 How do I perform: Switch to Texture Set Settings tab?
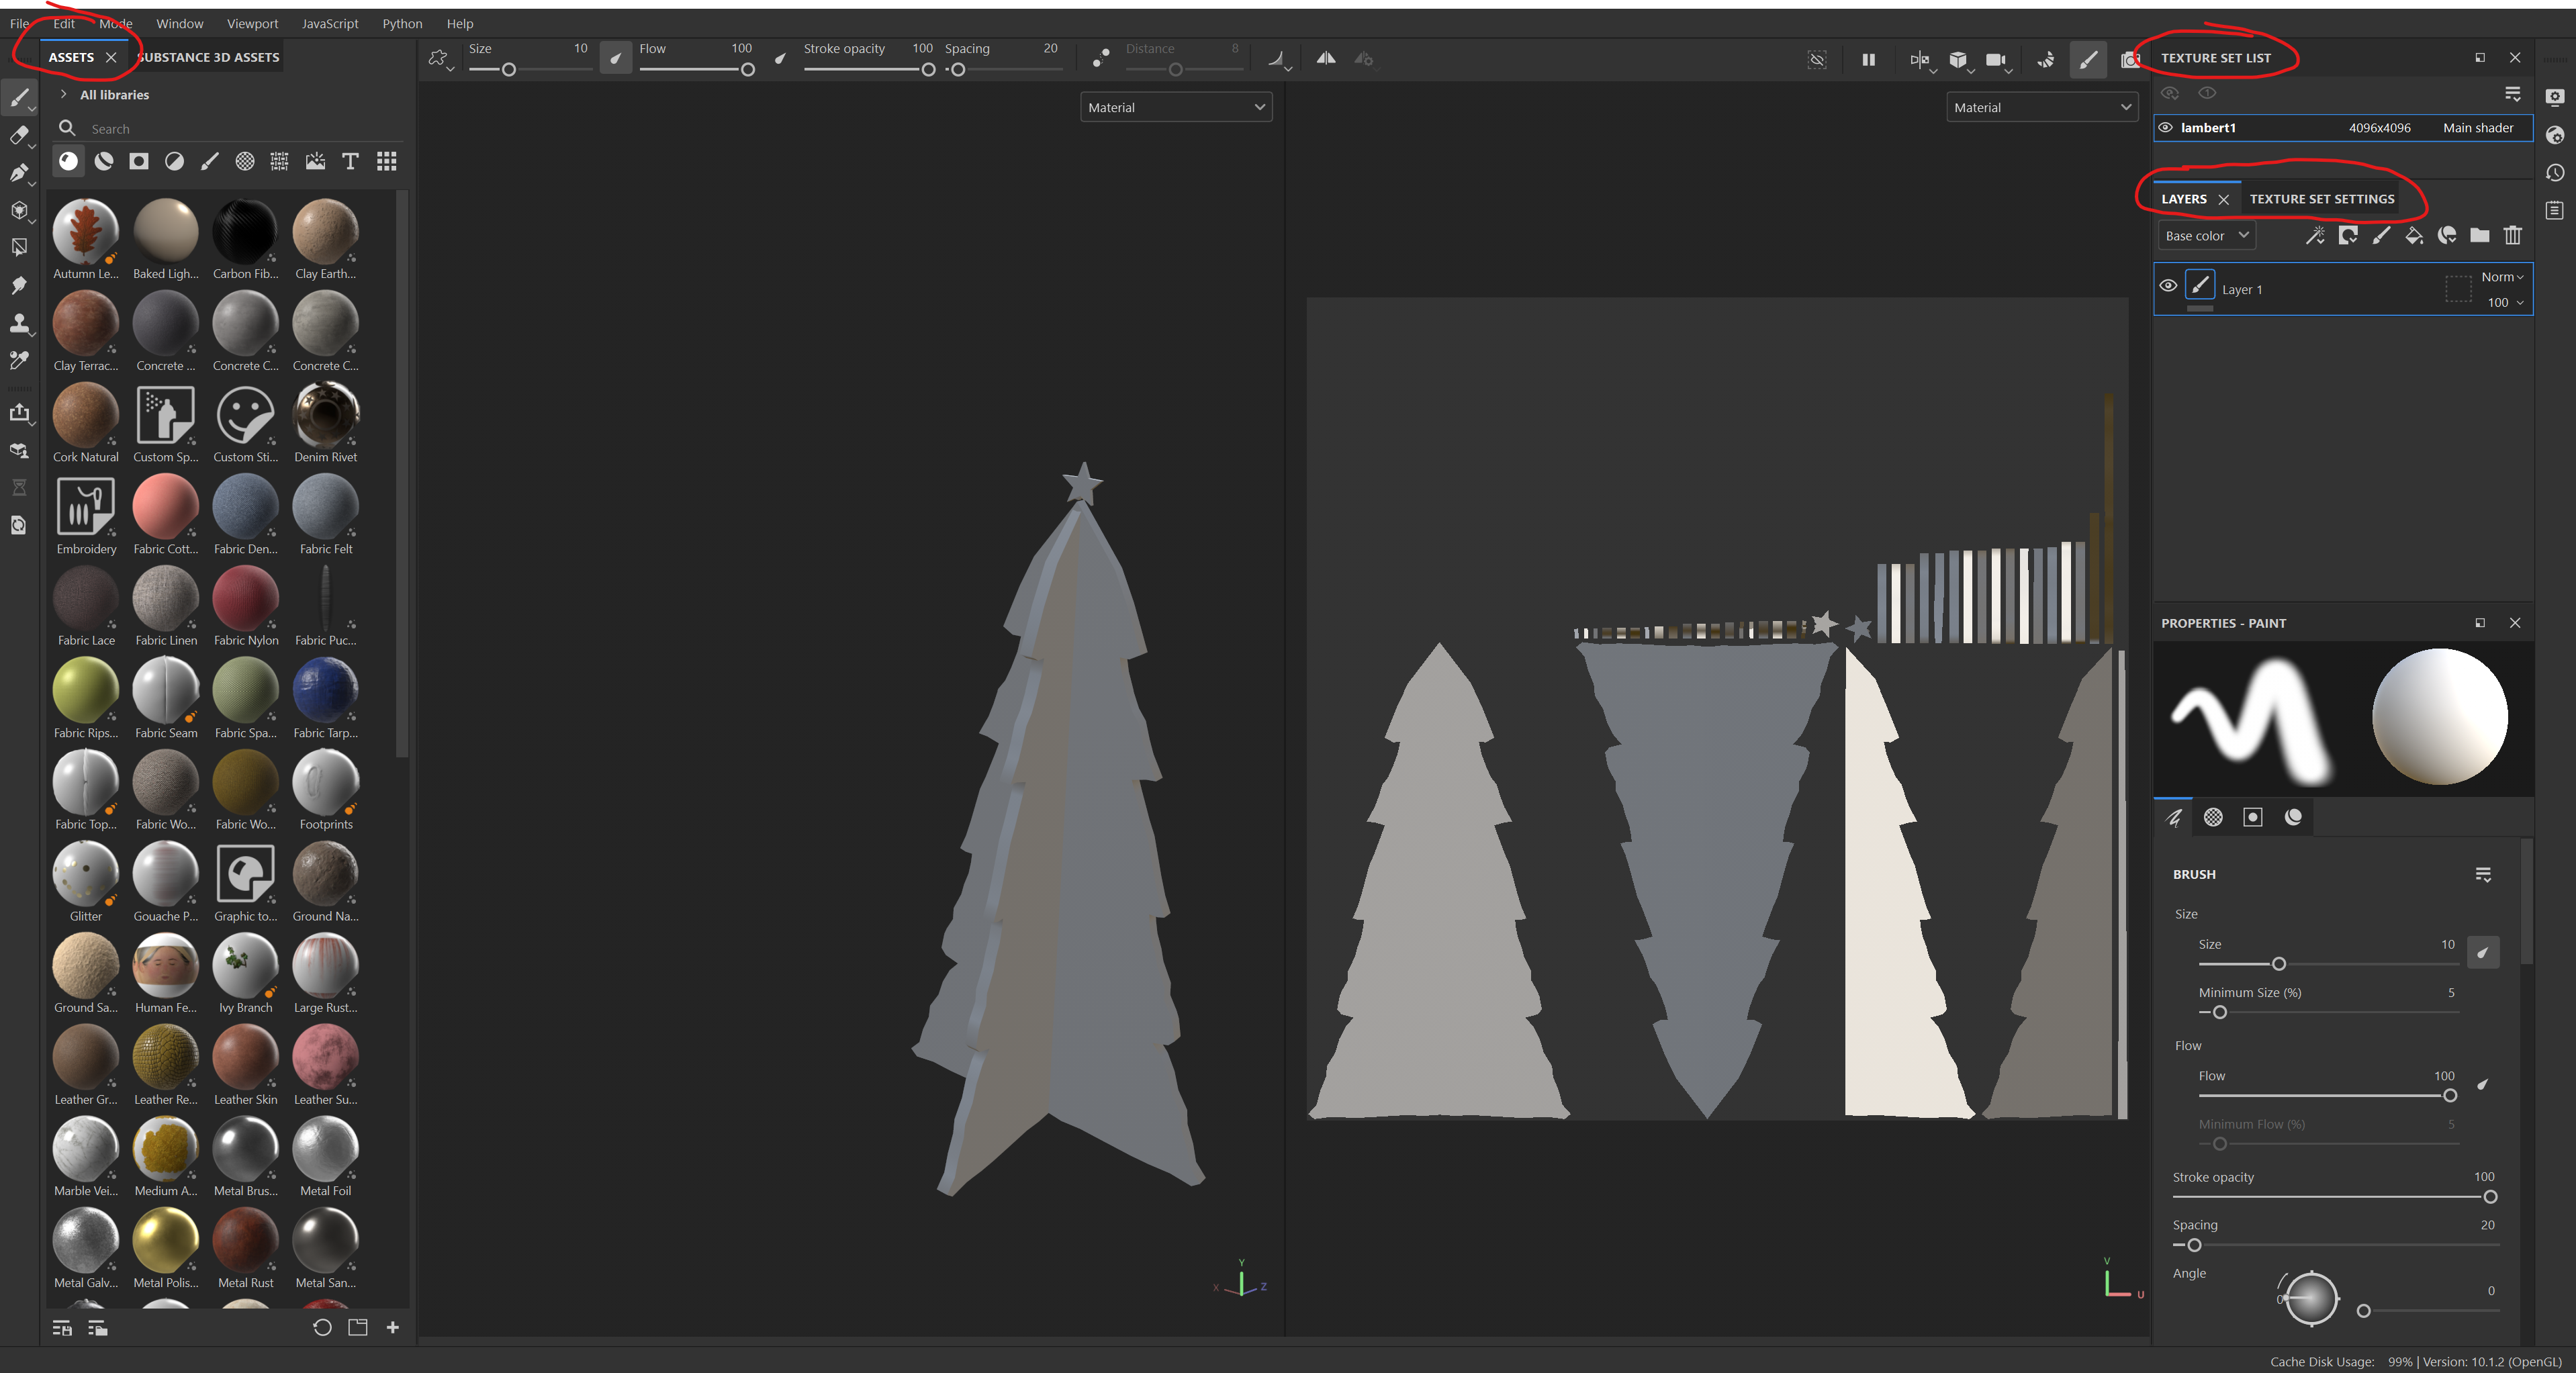click(x=2321, y=199)
